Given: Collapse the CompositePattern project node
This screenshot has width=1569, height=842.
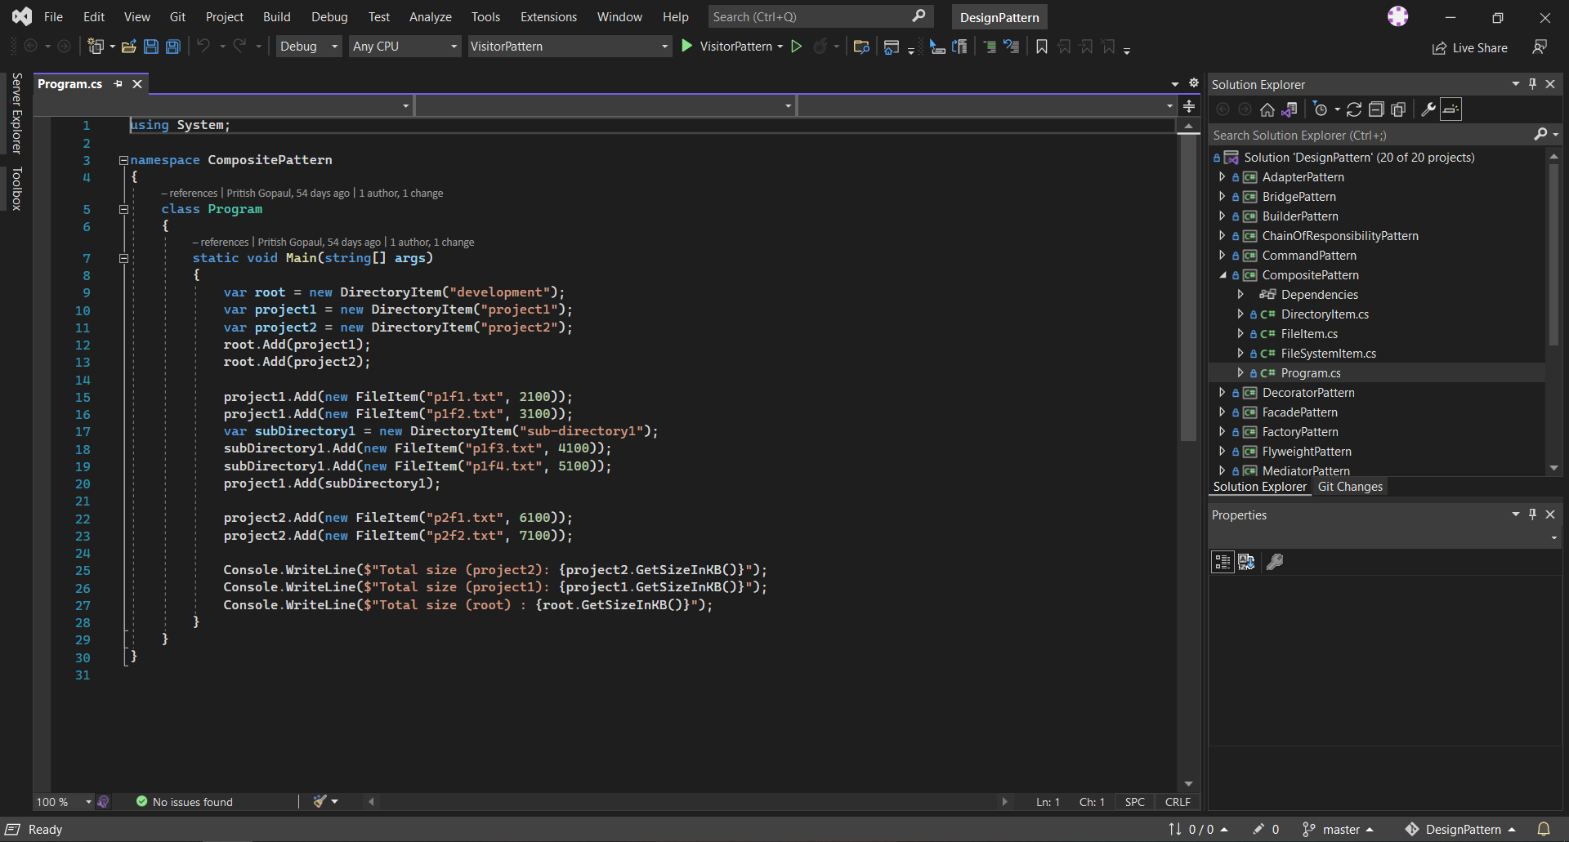Looking at the screenshot, I should tap(1223, 275).
